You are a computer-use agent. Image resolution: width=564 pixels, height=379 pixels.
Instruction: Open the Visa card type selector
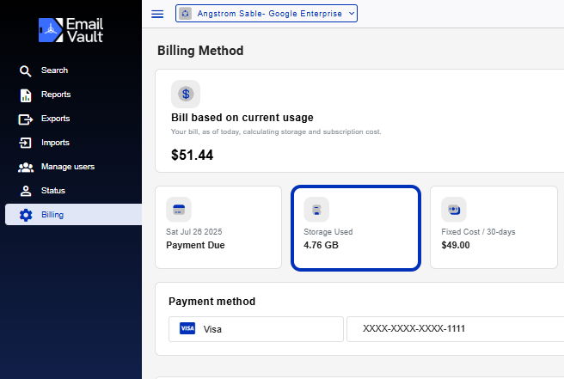point(256,329)
